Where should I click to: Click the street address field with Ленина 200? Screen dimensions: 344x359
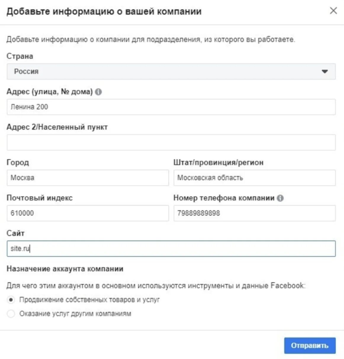(171, 107)
